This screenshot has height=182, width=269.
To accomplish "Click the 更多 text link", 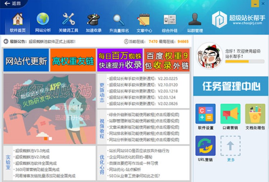I will tap(231, 160).
